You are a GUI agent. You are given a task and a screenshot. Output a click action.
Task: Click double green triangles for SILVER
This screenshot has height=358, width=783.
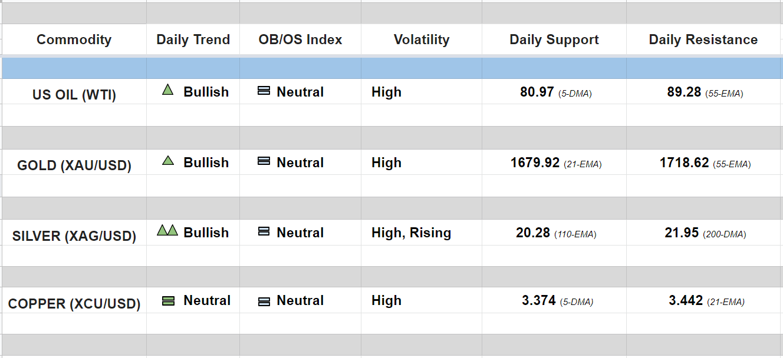coord(167,230)
